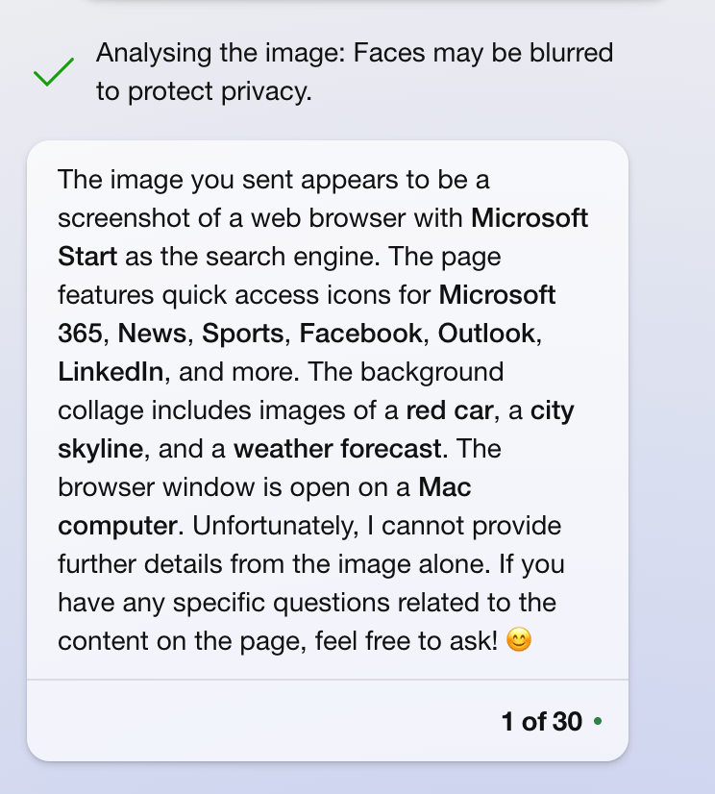Click the bold word 'Facebook'
Viewport: 715px width, 794px height.
tap(360, 334)
